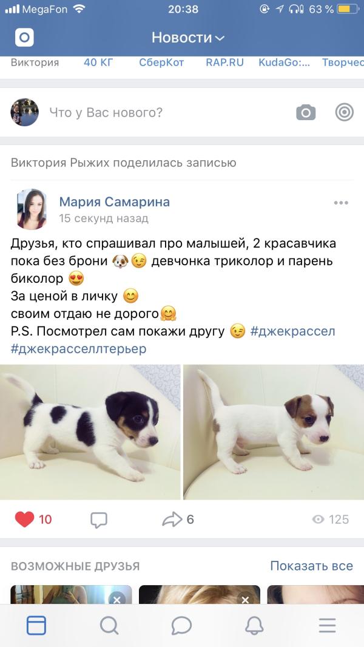Open Мария Самарина's profile name
The height and width of the screenshot is (647, 364).
[x=115, y=202]
